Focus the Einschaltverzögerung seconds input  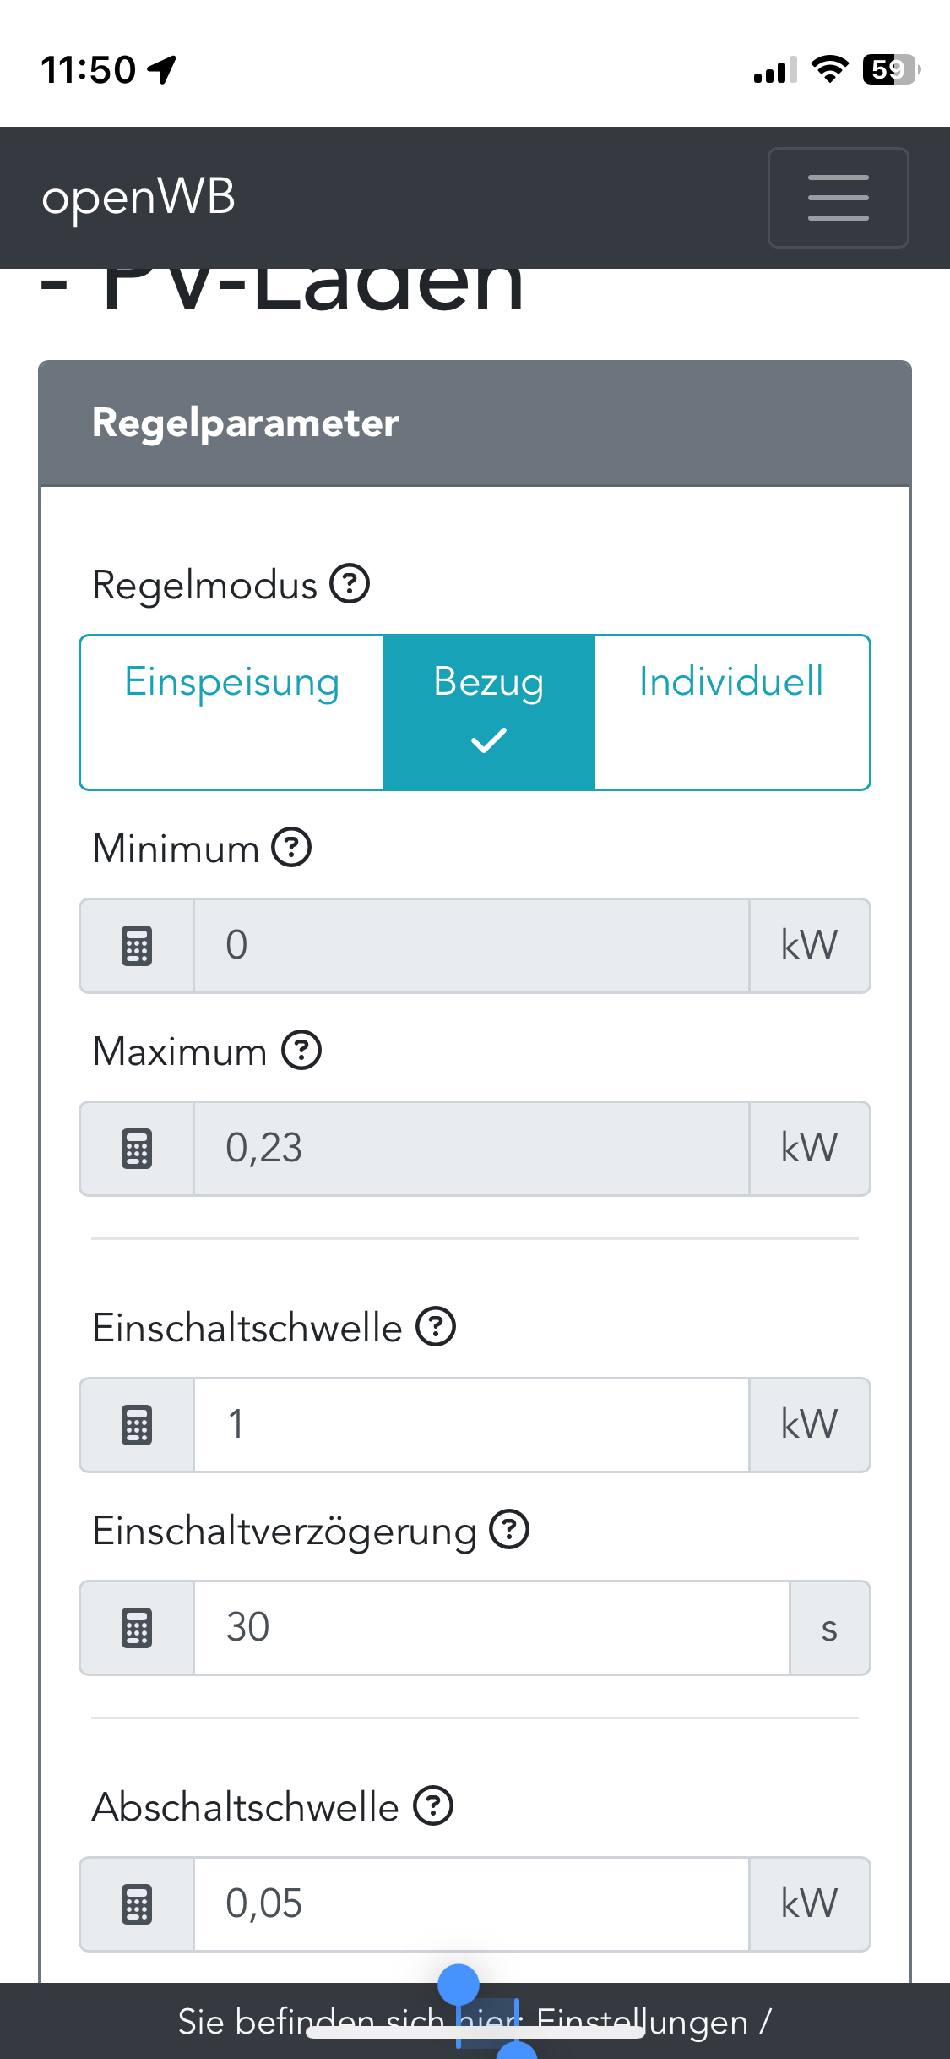tap(491, 1628)
